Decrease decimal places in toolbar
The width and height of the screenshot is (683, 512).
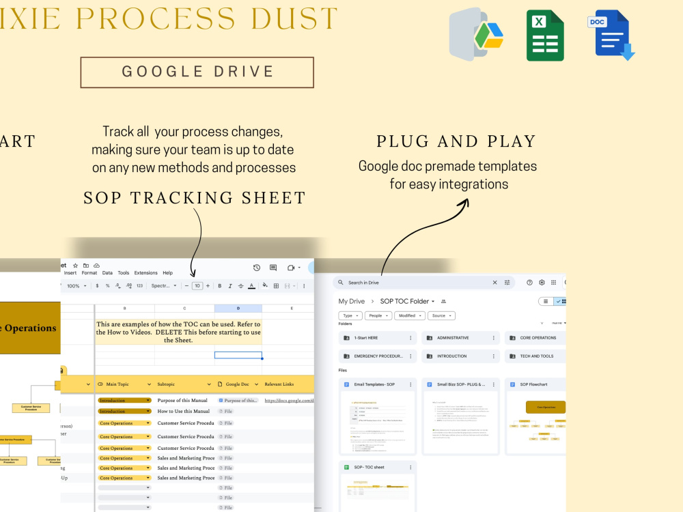coord(117,286)
